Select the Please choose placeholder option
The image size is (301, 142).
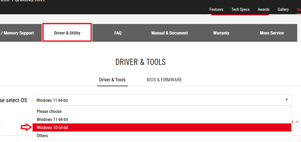162,111
